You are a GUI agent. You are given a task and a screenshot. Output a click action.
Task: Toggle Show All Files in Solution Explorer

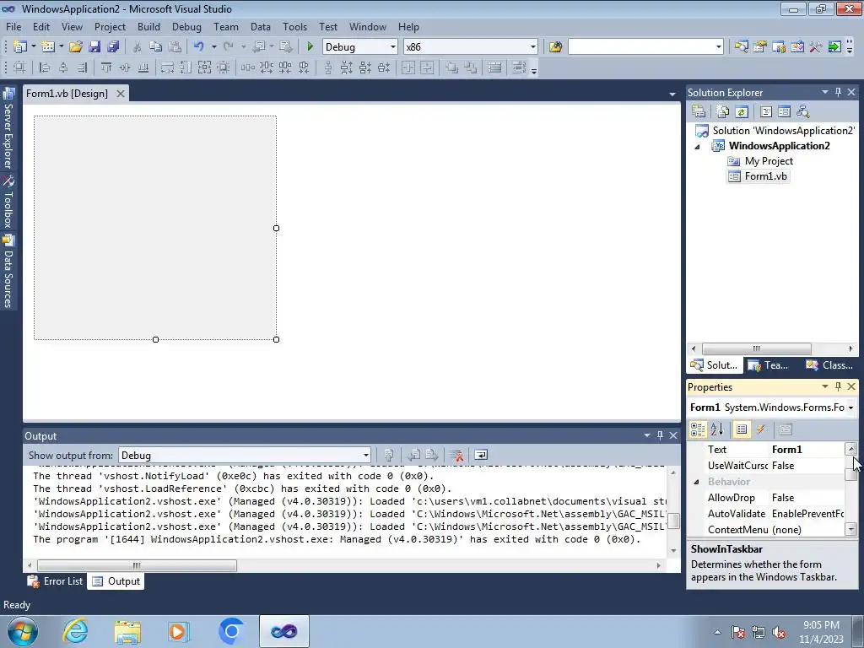click(x=723, y=112)
